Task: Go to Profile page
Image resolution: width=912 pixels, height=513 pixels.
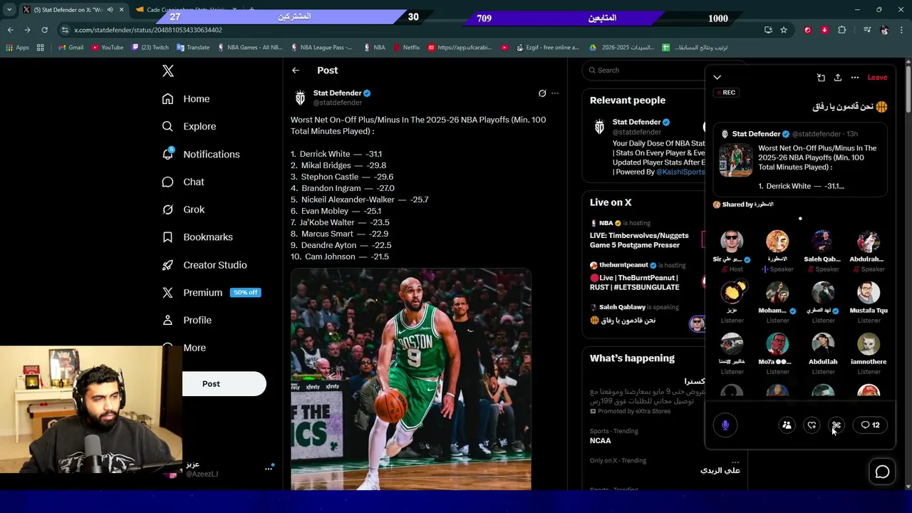Action: [187, 321]
